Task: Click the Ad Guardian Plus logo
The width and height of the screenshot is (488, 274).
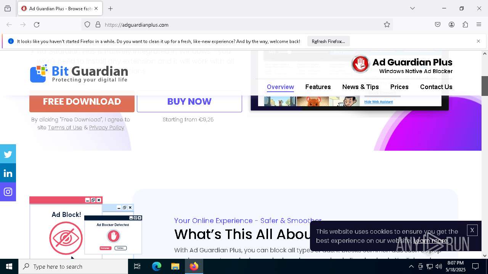Action: (402, 65)
